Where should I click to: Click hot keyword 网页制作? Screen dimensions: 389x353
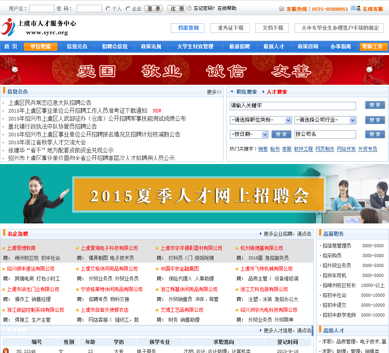[x=325, y=149]
